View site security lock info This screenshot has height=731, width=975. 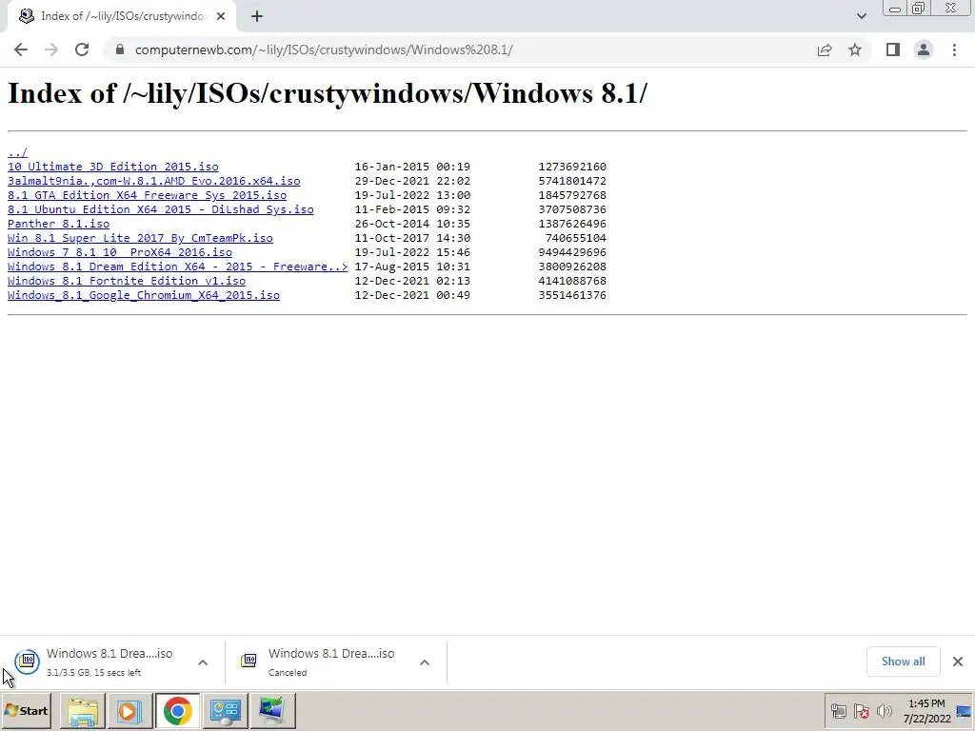(x=119, y=49)
